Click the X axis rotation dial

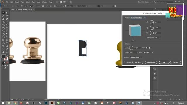(x=152, y=22)
